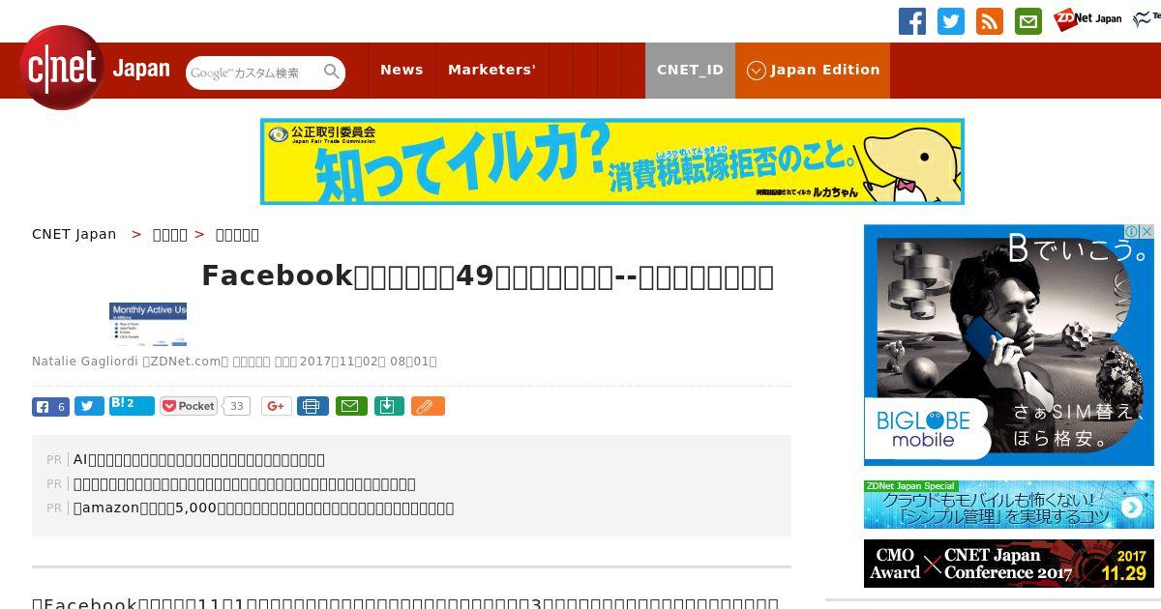Print the article with printer icon
The height and width of the screenshot is (609, 1161).
coord(313,406)
